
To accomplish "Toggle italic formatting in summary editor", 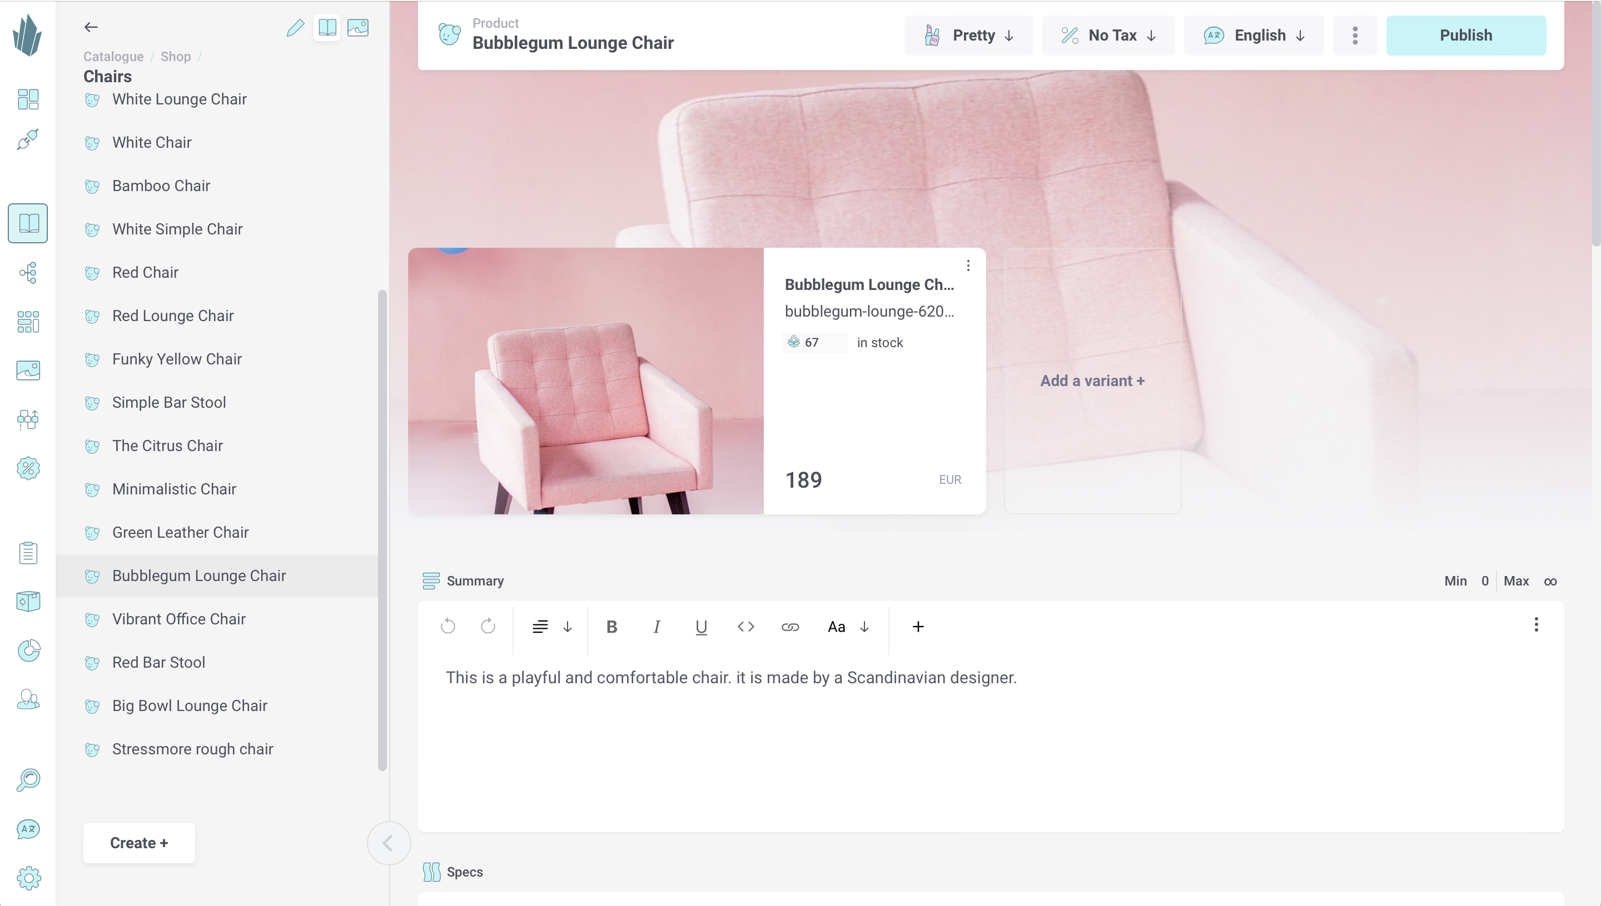I will (657, 626).
